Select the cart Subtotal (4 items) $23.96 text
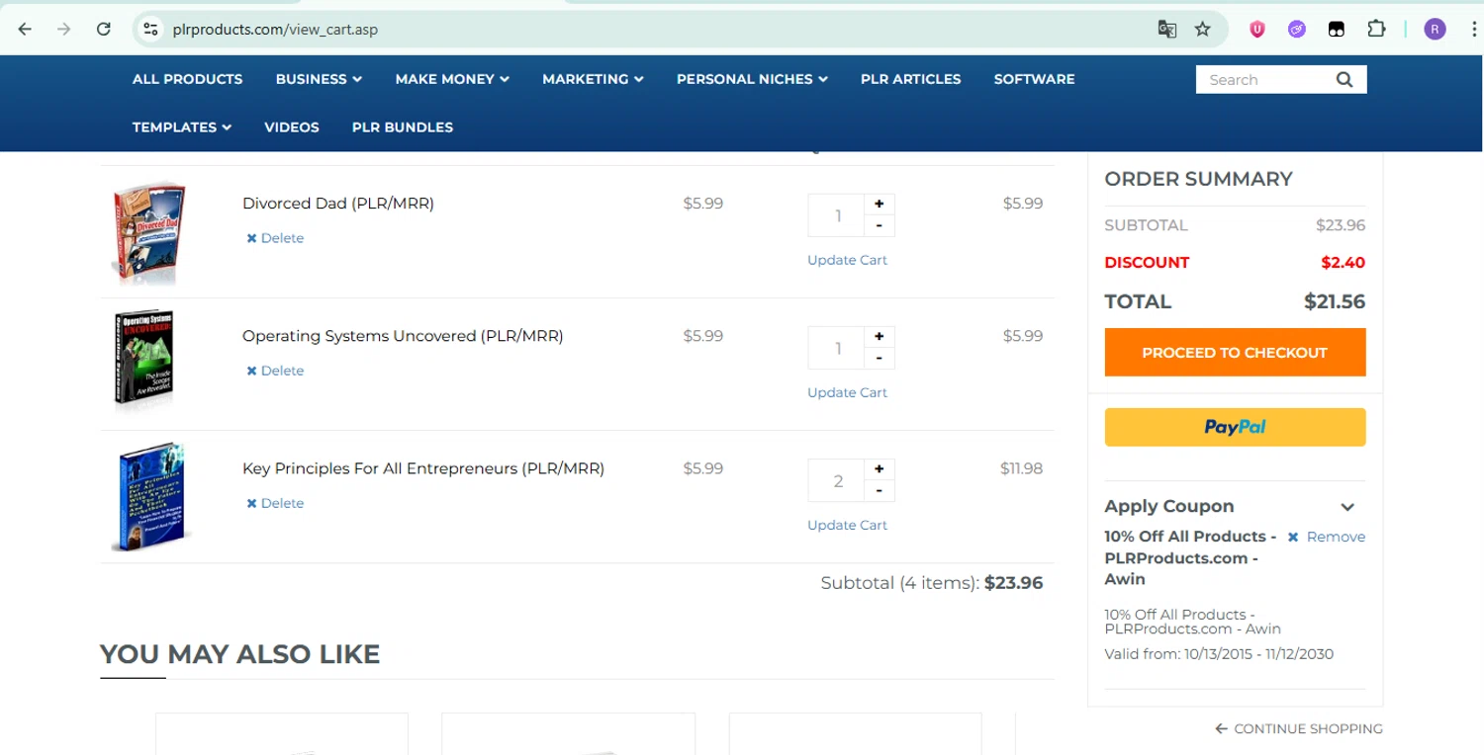1484x755 pixels. (932, 583)
